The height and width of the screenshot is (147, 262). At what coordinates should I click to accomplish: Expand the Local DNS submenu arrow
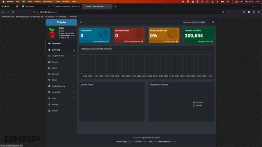point(74,92)
